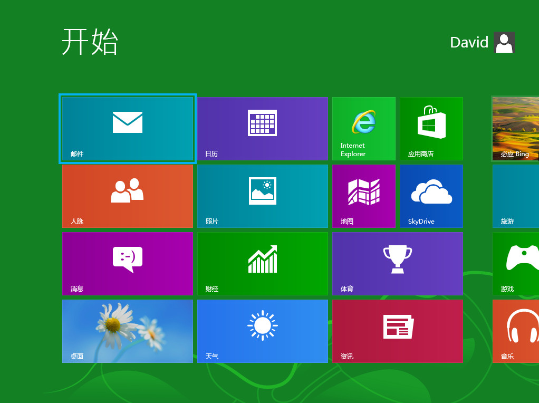Click the David user account name
Viewport: 539px width, 403px height.
(x=469, y=42)
